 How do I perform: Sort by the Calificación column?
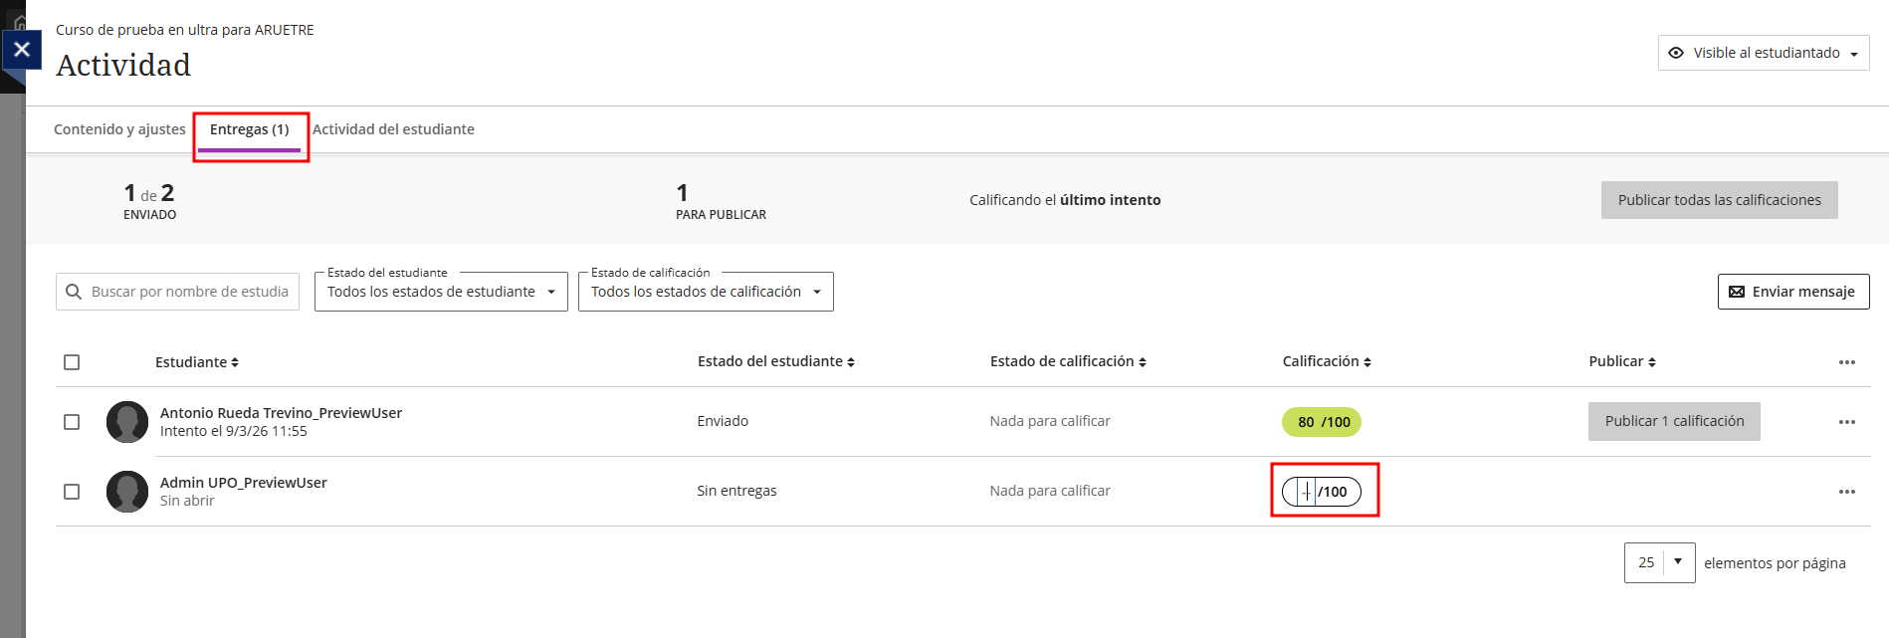pos(1367,362)
